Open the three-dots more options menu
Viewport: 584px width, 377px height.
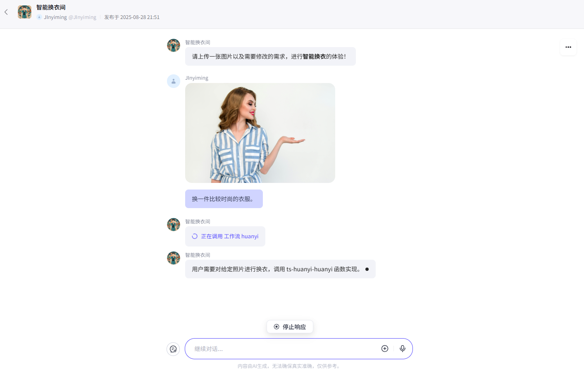pos(568,47)
